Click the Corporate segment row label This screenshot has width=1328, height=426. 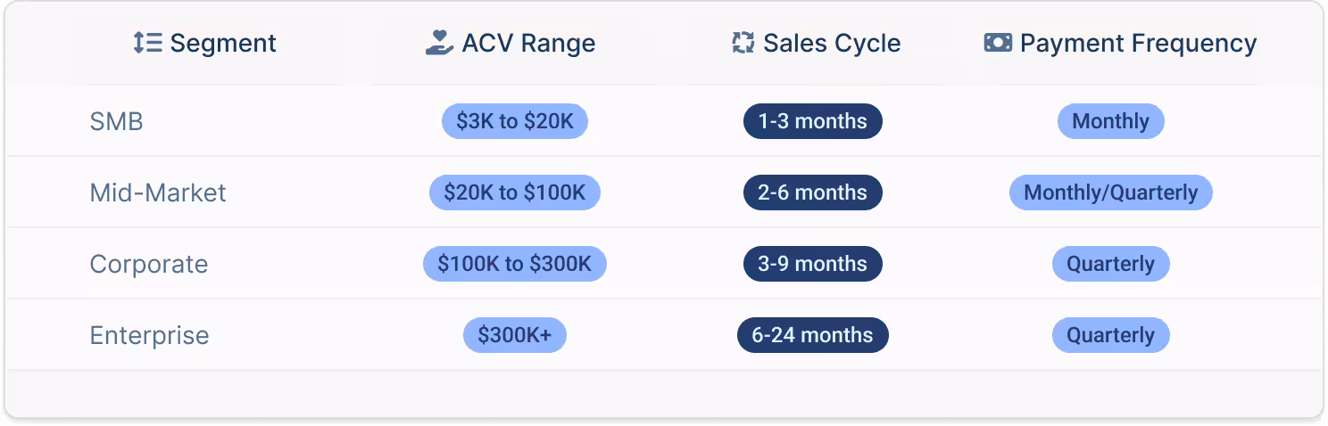(148, 264)
